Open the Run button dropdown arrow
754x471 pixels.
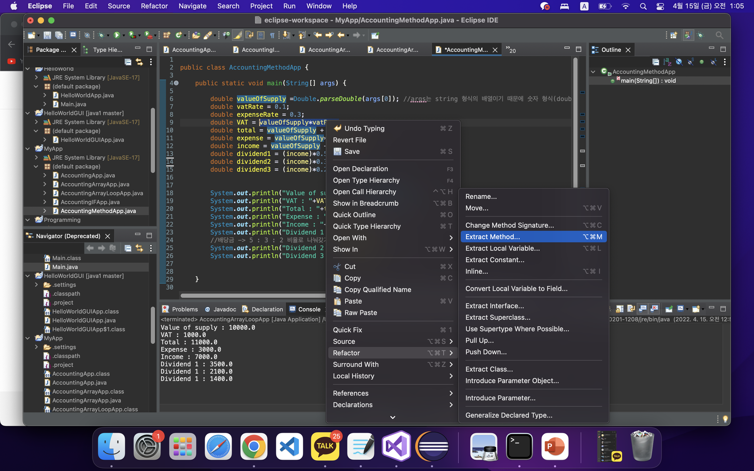[x=124, y=36]
